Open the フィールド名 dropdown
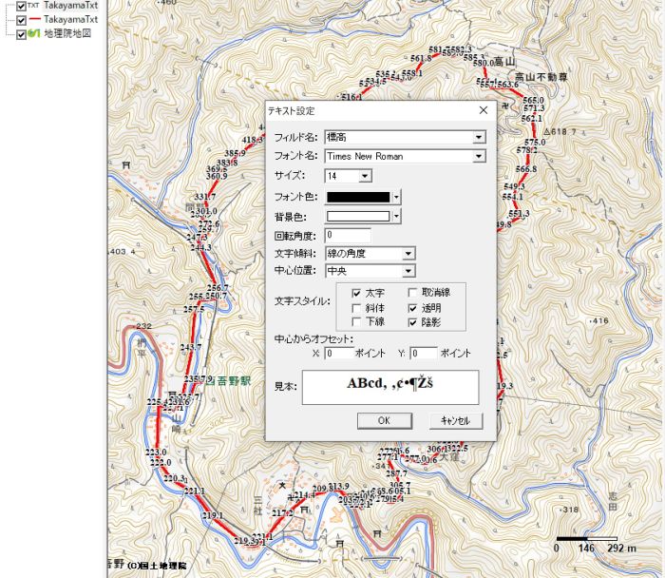665x578 pixels. pyautogui.click(x=479, y=137)
